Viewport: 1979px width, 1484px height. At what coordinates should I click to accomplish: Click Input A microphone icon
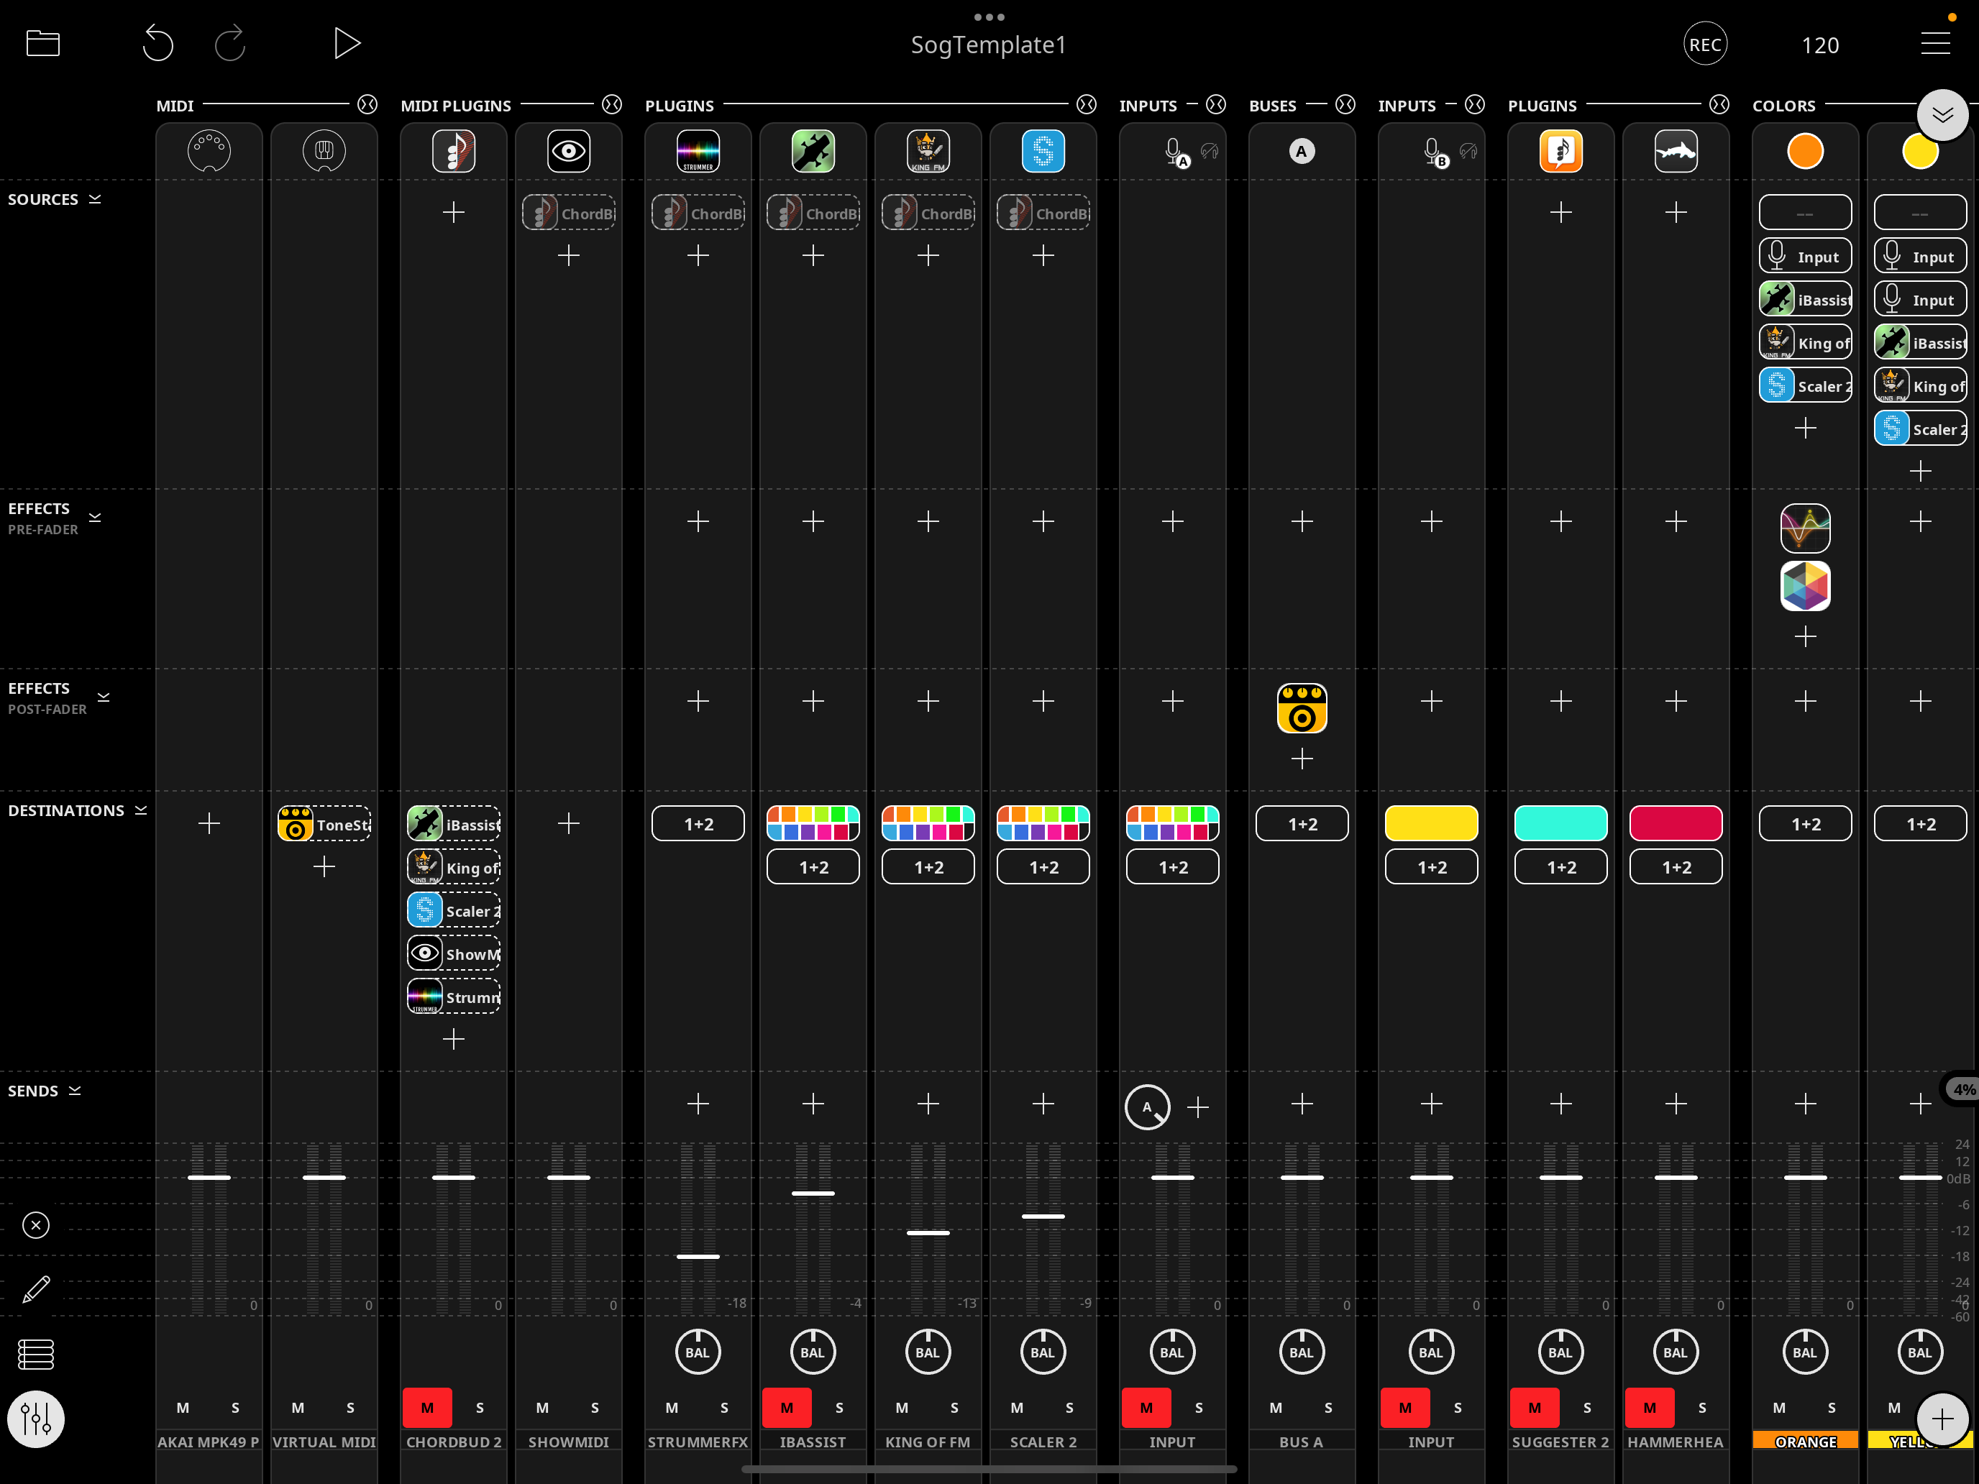click(1176, 152)
